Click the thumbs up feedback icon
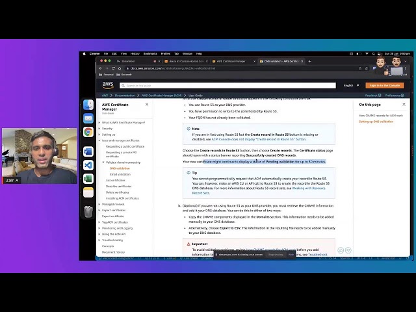The image size is (416, 312). (341, 250)
